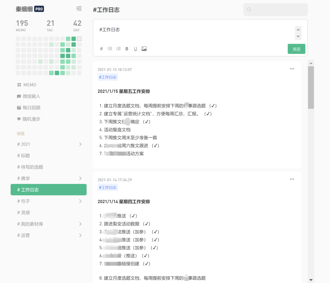Expand the # 运营 tag

[80, 235]
